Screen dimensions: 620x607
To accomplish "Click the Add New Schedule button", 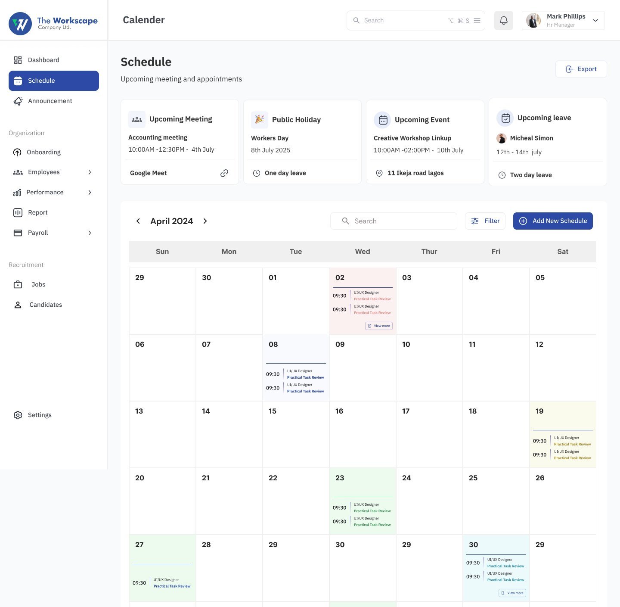I will (553, 221).
